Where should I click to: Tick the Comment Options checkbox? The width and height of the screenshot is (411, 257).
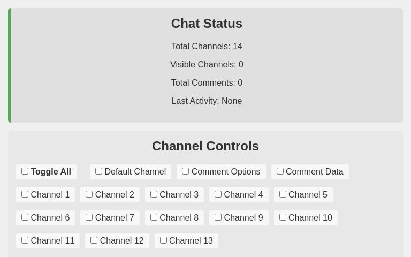click(x=186, y=171)
